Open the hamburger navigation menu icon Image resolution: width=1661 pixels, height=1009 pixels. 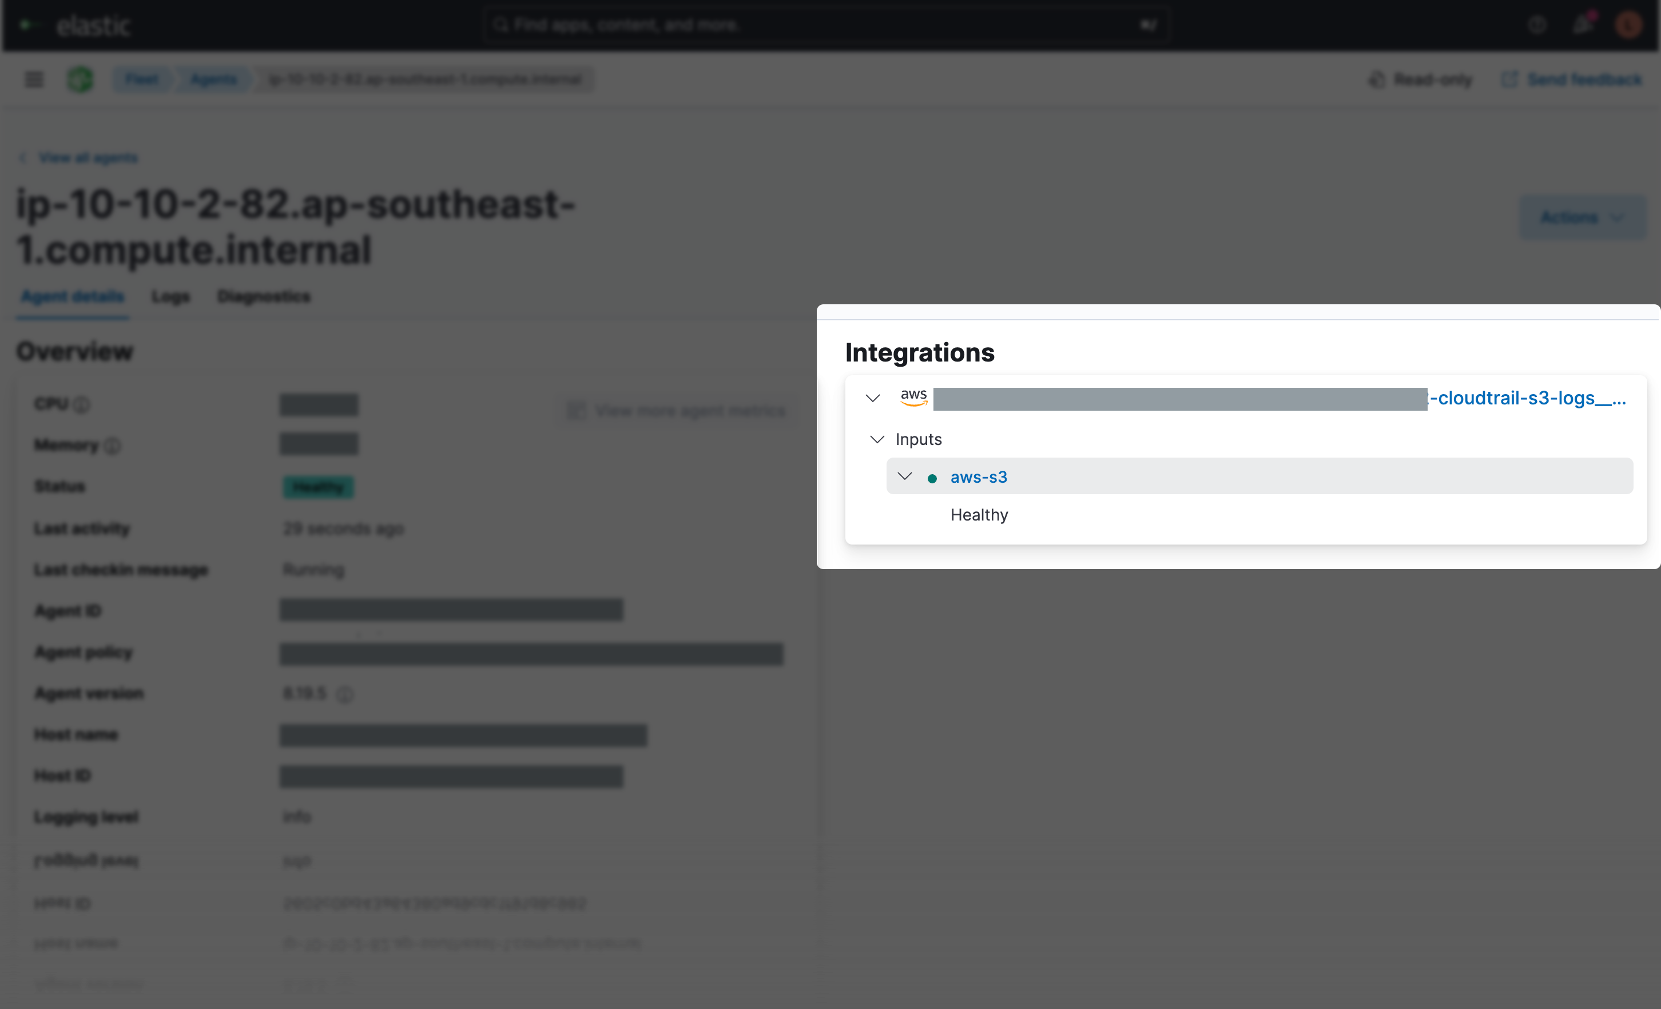point(34,80)
